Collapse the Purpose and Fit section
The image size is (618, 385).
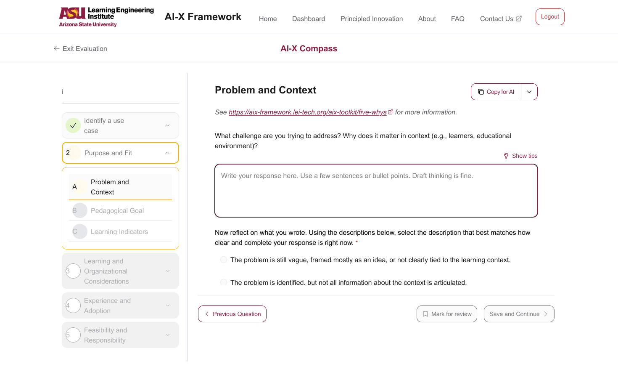click(x=167, y=153)
